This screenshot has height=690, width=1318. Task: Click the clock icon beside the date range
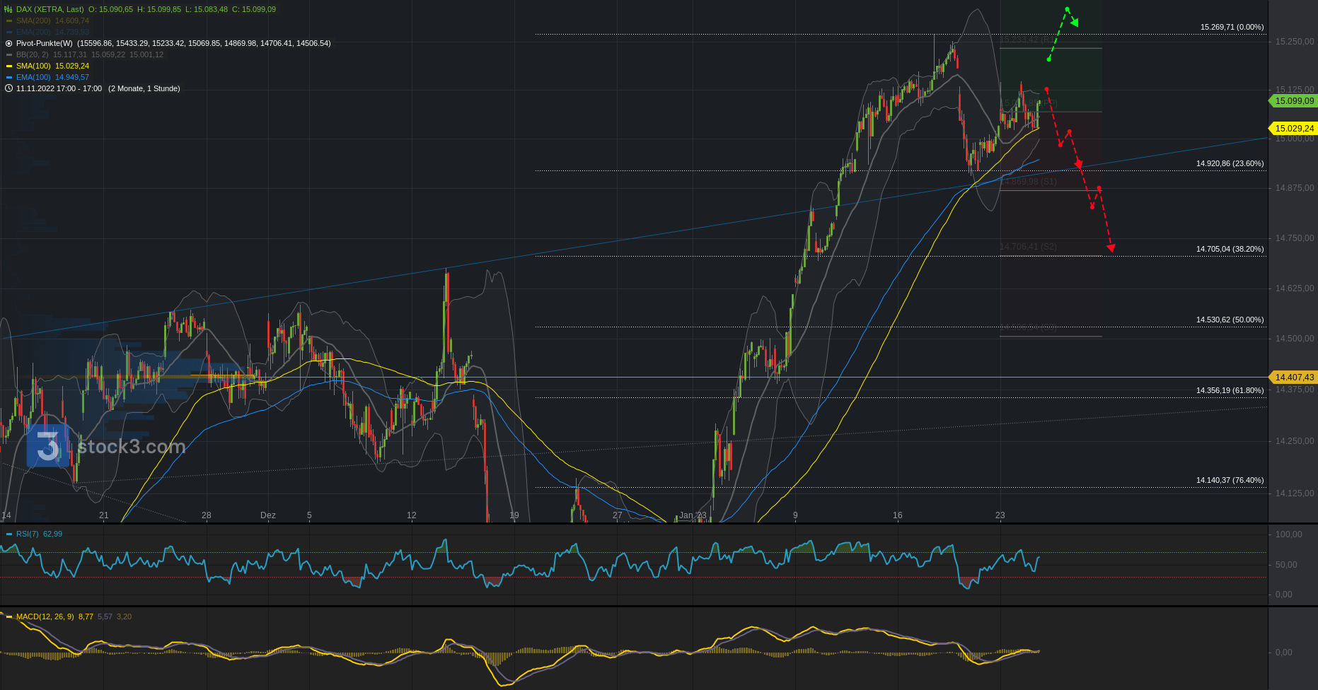pos(8,88)
